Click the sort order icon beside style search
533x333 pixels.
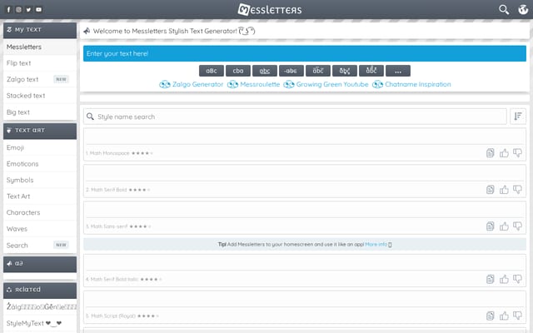(x=518, y=117)
